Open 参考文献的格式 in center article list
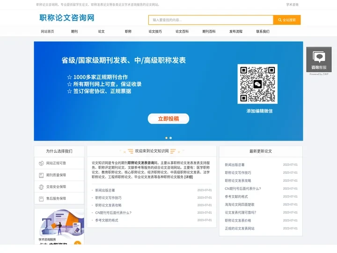Viewport: 337px width, 253px height. point(107,220)
